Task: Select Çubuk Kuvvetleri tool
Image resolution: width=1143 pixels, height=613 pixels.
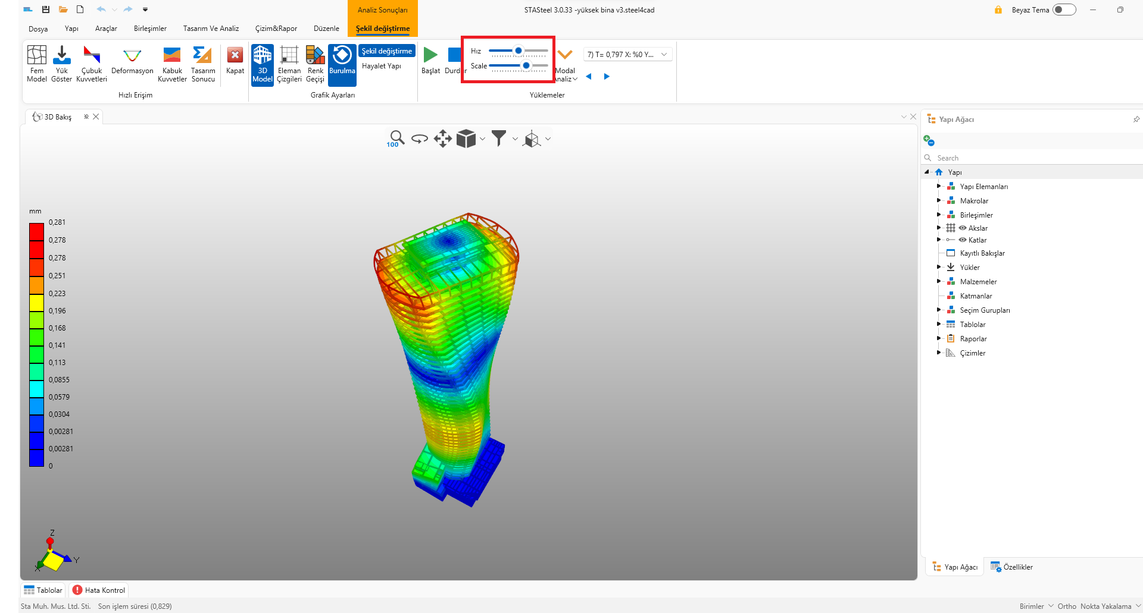Action: coord(92,64)
